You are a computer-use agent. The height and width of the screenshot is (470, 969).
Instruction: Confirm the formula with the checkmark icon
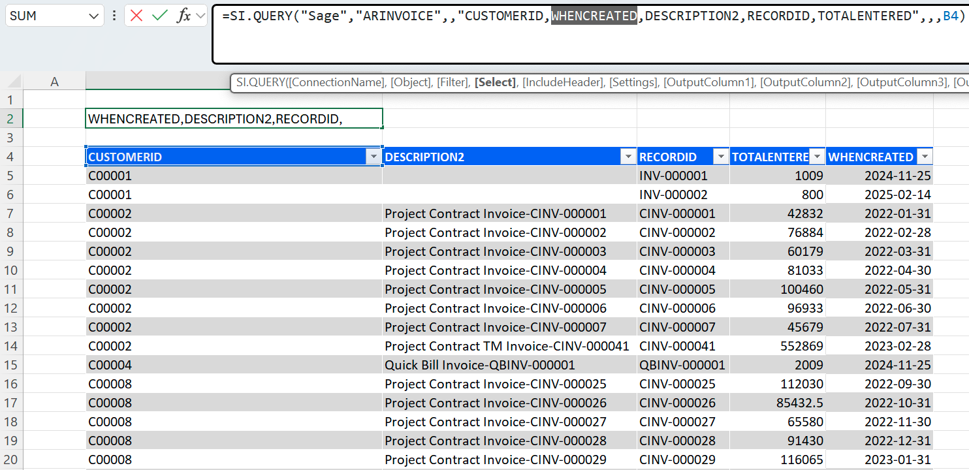point(160,16)
